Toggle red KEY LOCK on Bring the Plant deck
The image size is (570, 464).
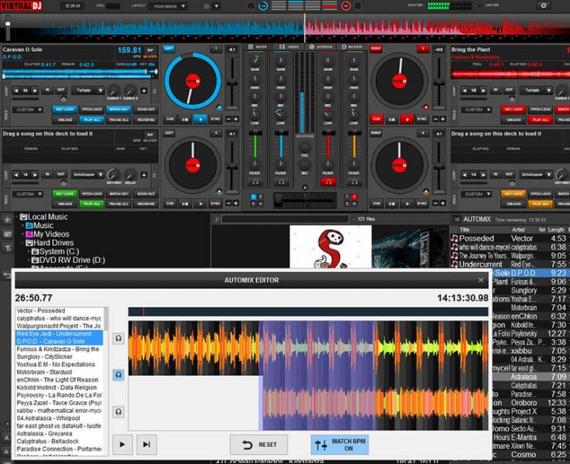point(513,109)
